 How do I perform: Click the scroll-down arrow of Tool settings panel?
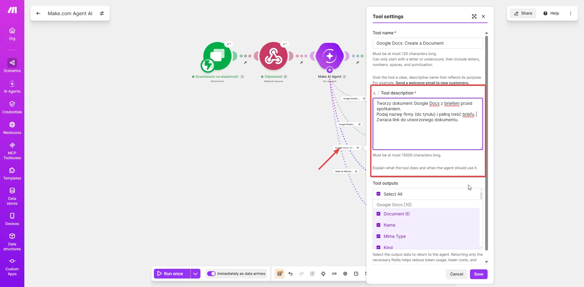point(486,262)
